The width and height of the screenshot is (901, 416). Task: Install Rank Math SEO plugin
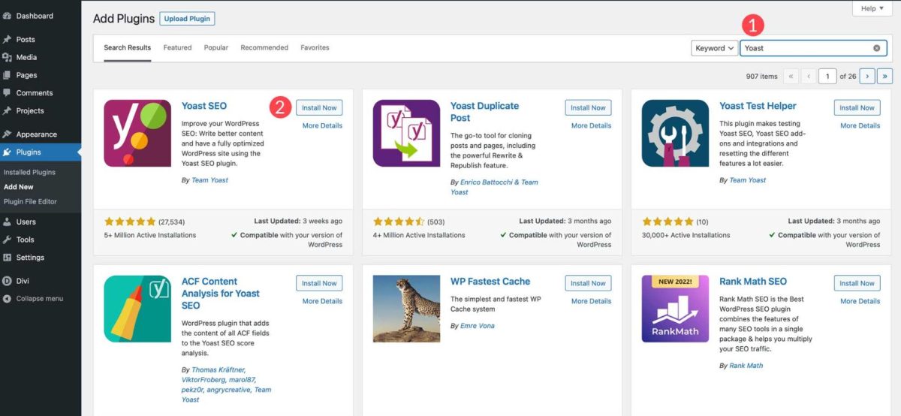pos(857,283)
